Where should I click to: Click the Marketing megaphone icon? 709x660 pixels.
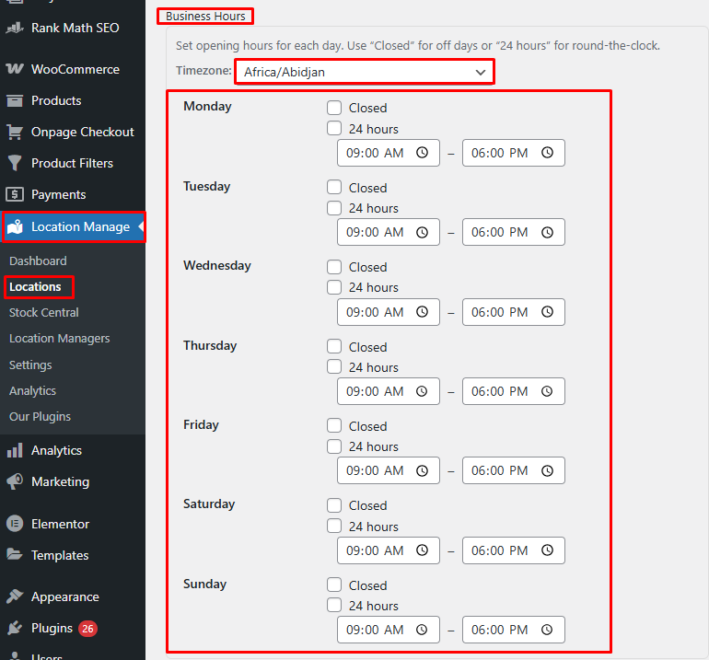pos(15,481)
